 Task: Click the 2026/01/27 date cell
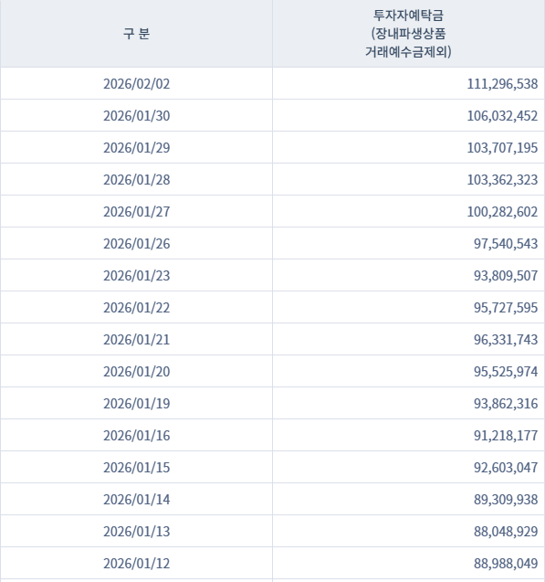click(136, 211)
